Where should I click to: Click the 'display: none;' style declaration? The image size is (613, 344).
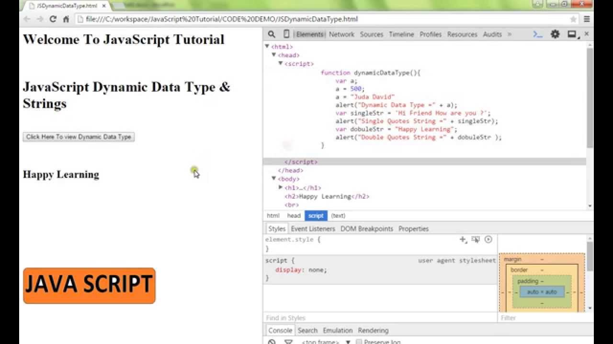click(301, 270)
